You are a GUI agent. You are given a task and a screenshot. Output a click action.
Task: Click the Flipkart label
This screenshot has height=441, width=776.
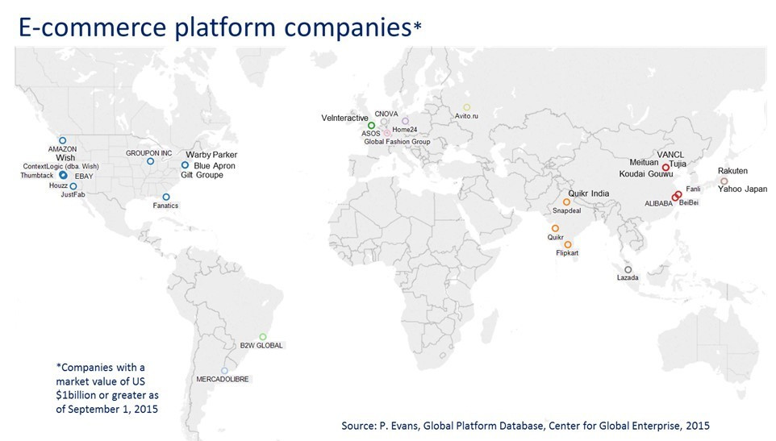pos(567,253)
